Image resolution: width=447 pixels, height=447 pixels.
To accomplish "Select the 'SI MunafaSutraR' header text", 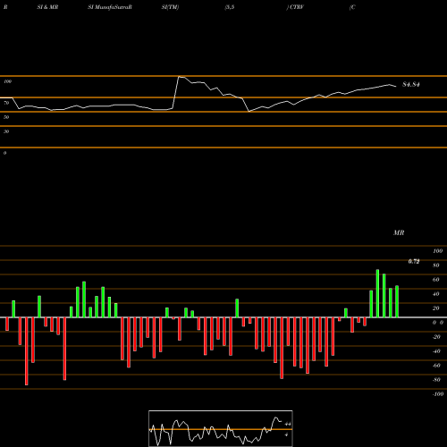I will pyautogui.click(x=110, y=7).
